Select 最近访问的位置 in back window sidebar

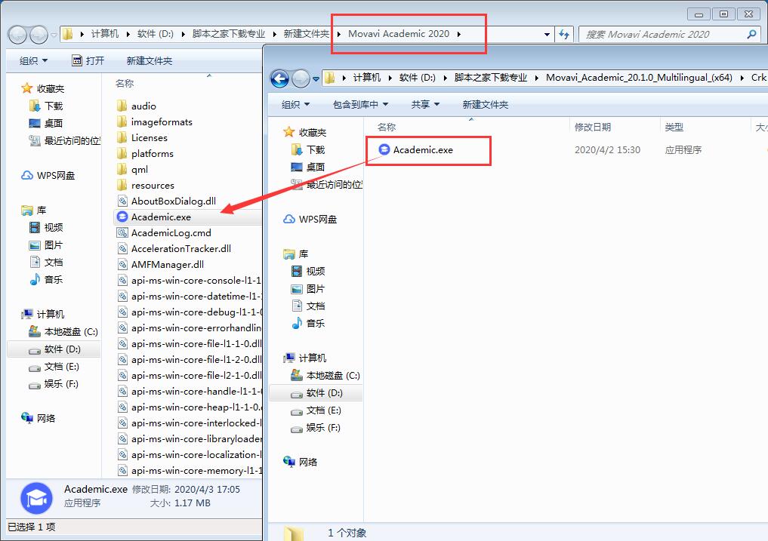coord(65,141)
